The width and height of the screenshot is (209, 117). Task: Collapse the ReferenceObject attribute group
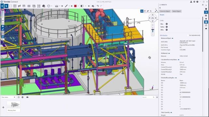point(172,38)
